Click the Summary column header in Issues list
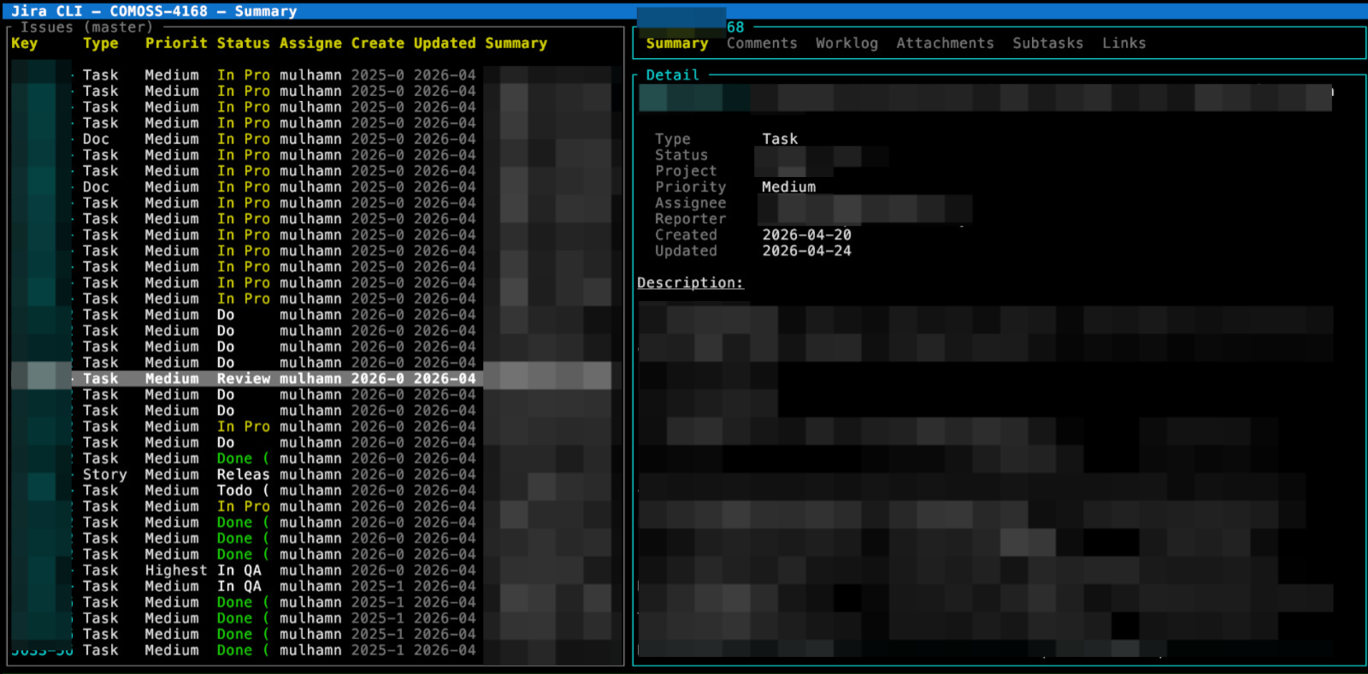The width and height of the screenshot is (1368, 674). pyautogui.click(x=516, y=43)
